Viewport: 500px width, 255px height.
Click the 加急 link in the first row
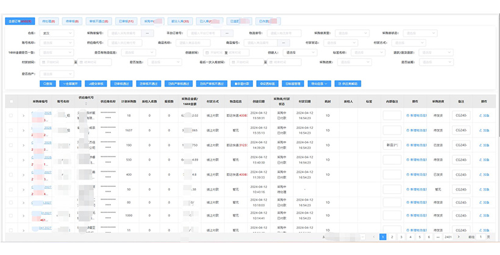click(x=484, y=115)
